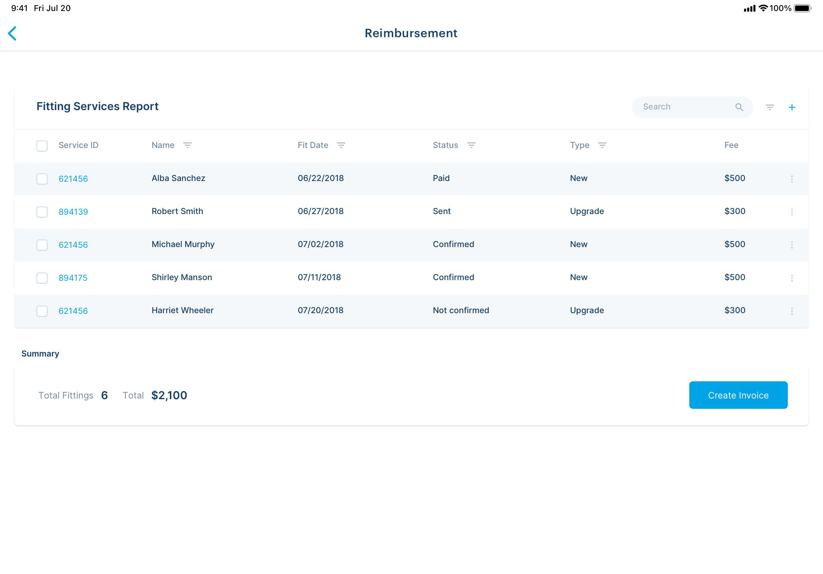The image size is (823, 574).
Task: Click the name Harriet Wheeler
Action: (182, 310)
